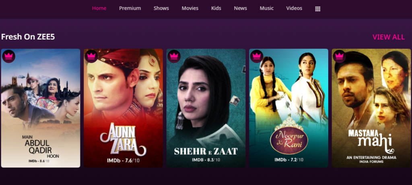Image resolution: width=412 pixels, height=185 pixels.
Task: Click premium crown badge on Aunn Zara poster
Action: [91, 56]
